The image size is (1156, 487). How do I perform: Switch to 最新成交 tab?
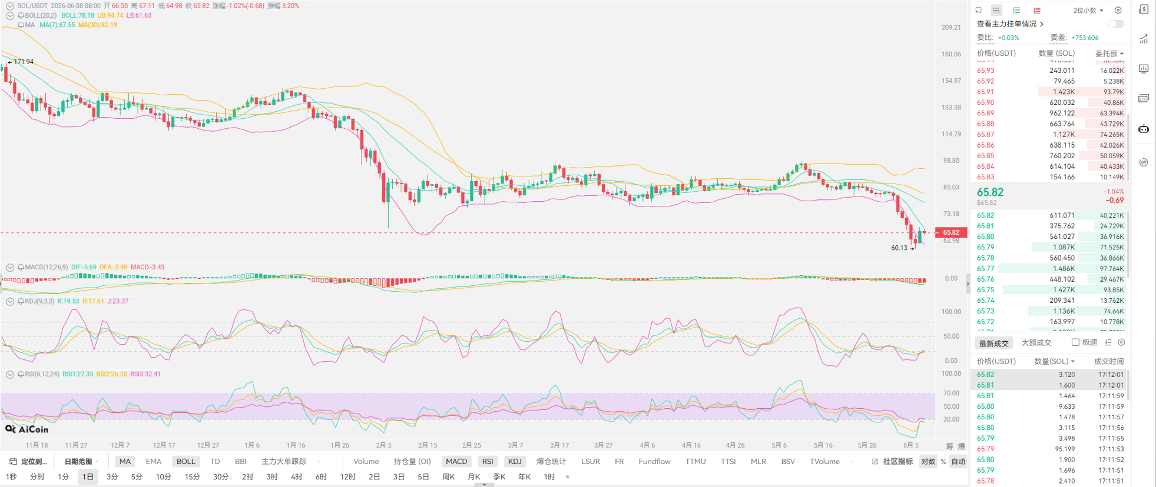coord(993,343)
